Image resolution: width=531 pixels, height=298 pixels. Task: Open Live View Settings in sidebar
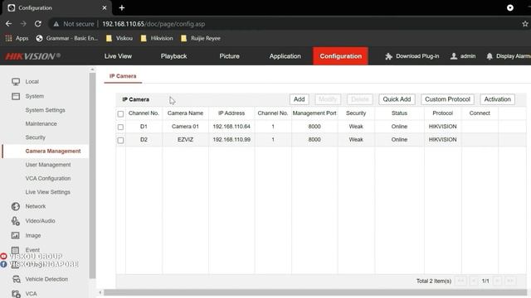click(x=48, y=192)
